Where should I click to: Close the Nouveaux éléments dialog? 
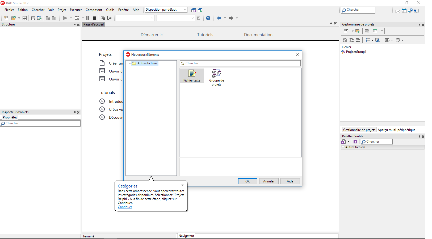click(x=298, y=54)
